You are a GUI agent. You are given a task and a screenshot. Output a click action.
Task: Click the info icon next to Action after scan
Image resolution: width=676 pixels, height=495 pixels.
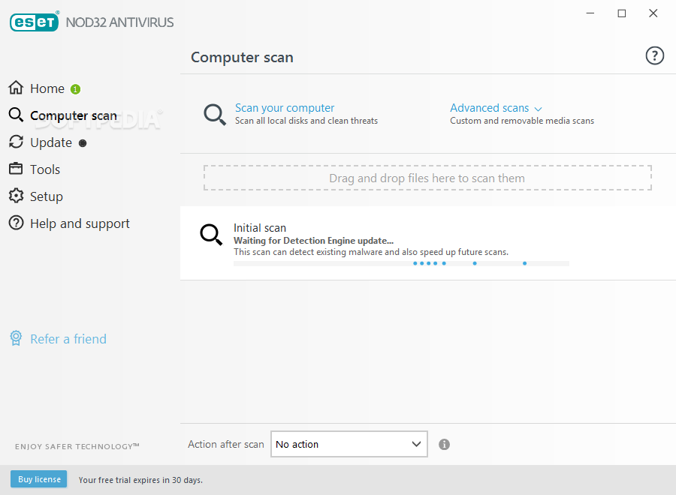coord(444,444)
